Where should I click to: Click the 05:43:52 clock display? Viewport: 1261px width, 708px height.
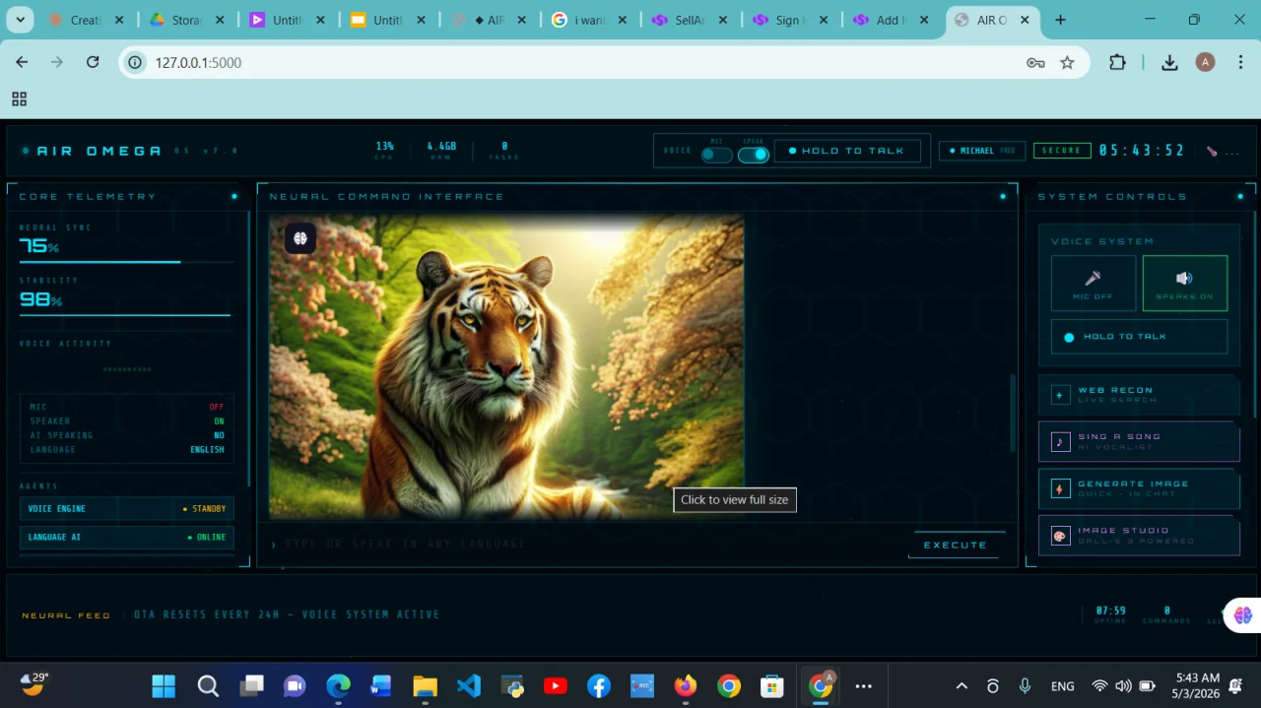[x=1142, y=151]
